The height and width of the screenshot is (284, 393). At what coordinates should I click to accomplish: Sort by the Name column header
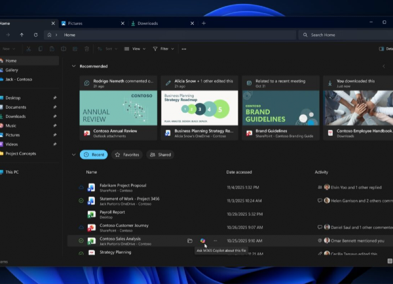[x=92, y=172]
